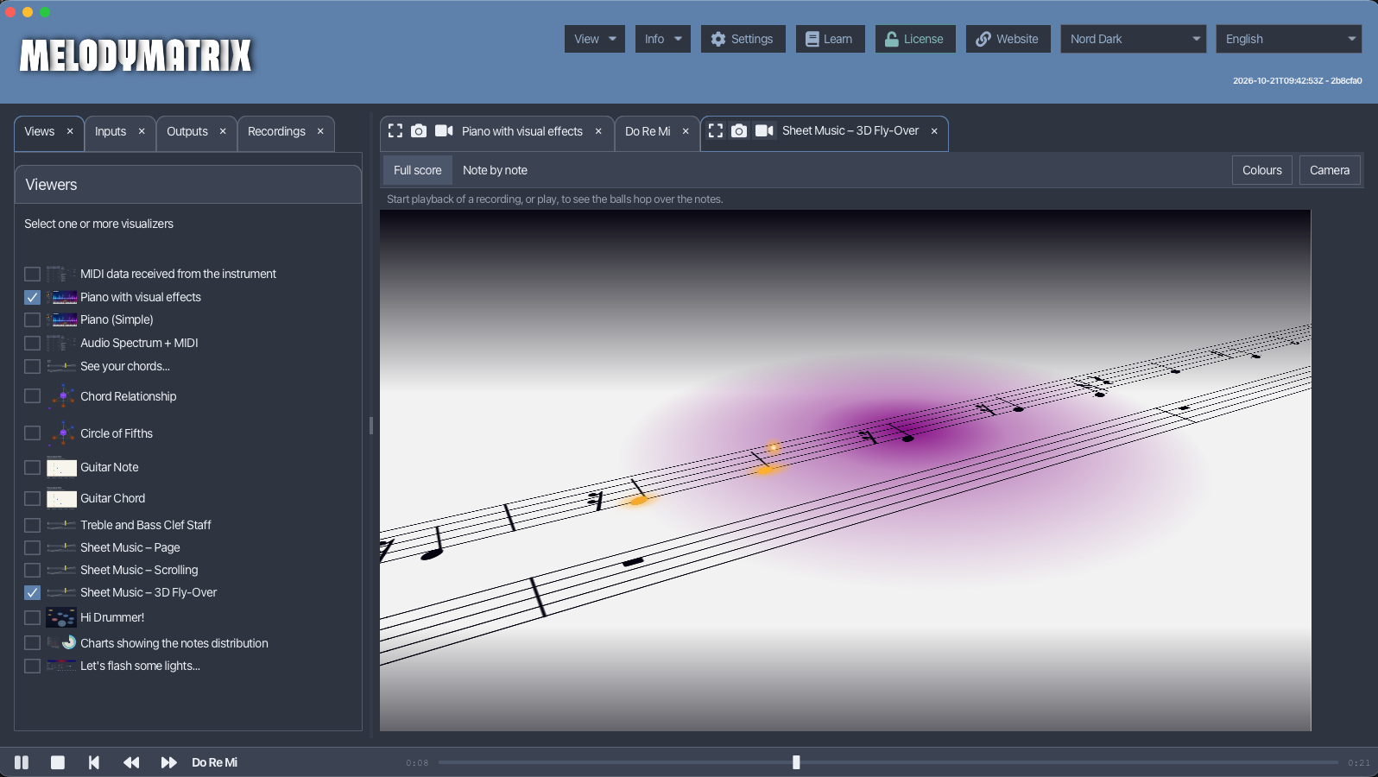Image resolution: width=1378 pixels, height=777 pixels.
Task: Close the Views tab
Action: [70, 131]
